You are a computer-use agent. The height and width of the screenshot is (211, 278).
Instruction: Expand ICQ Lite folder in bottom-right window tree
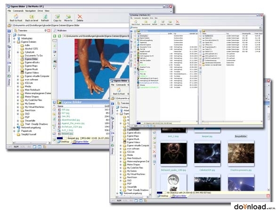tap(121, 152)
